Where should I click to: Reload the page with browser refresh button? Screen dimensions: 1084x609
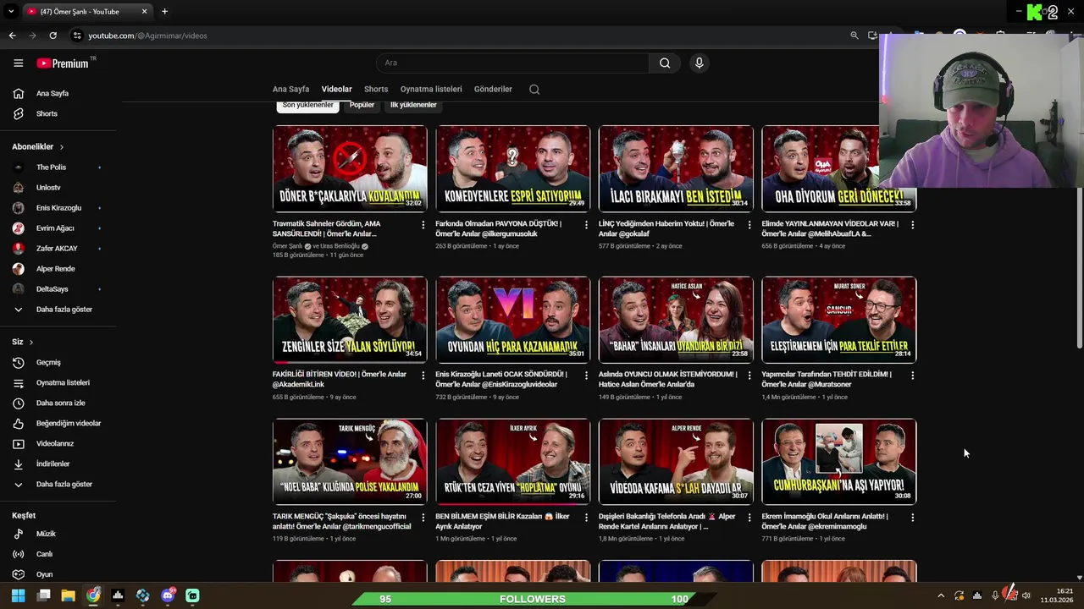click(53, 36)
